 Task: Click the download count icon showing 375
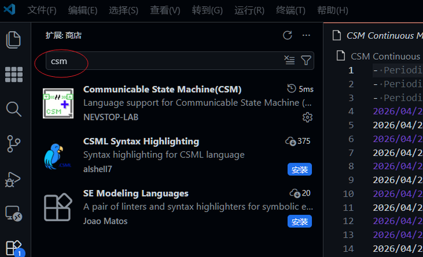(x=291, y=141)
